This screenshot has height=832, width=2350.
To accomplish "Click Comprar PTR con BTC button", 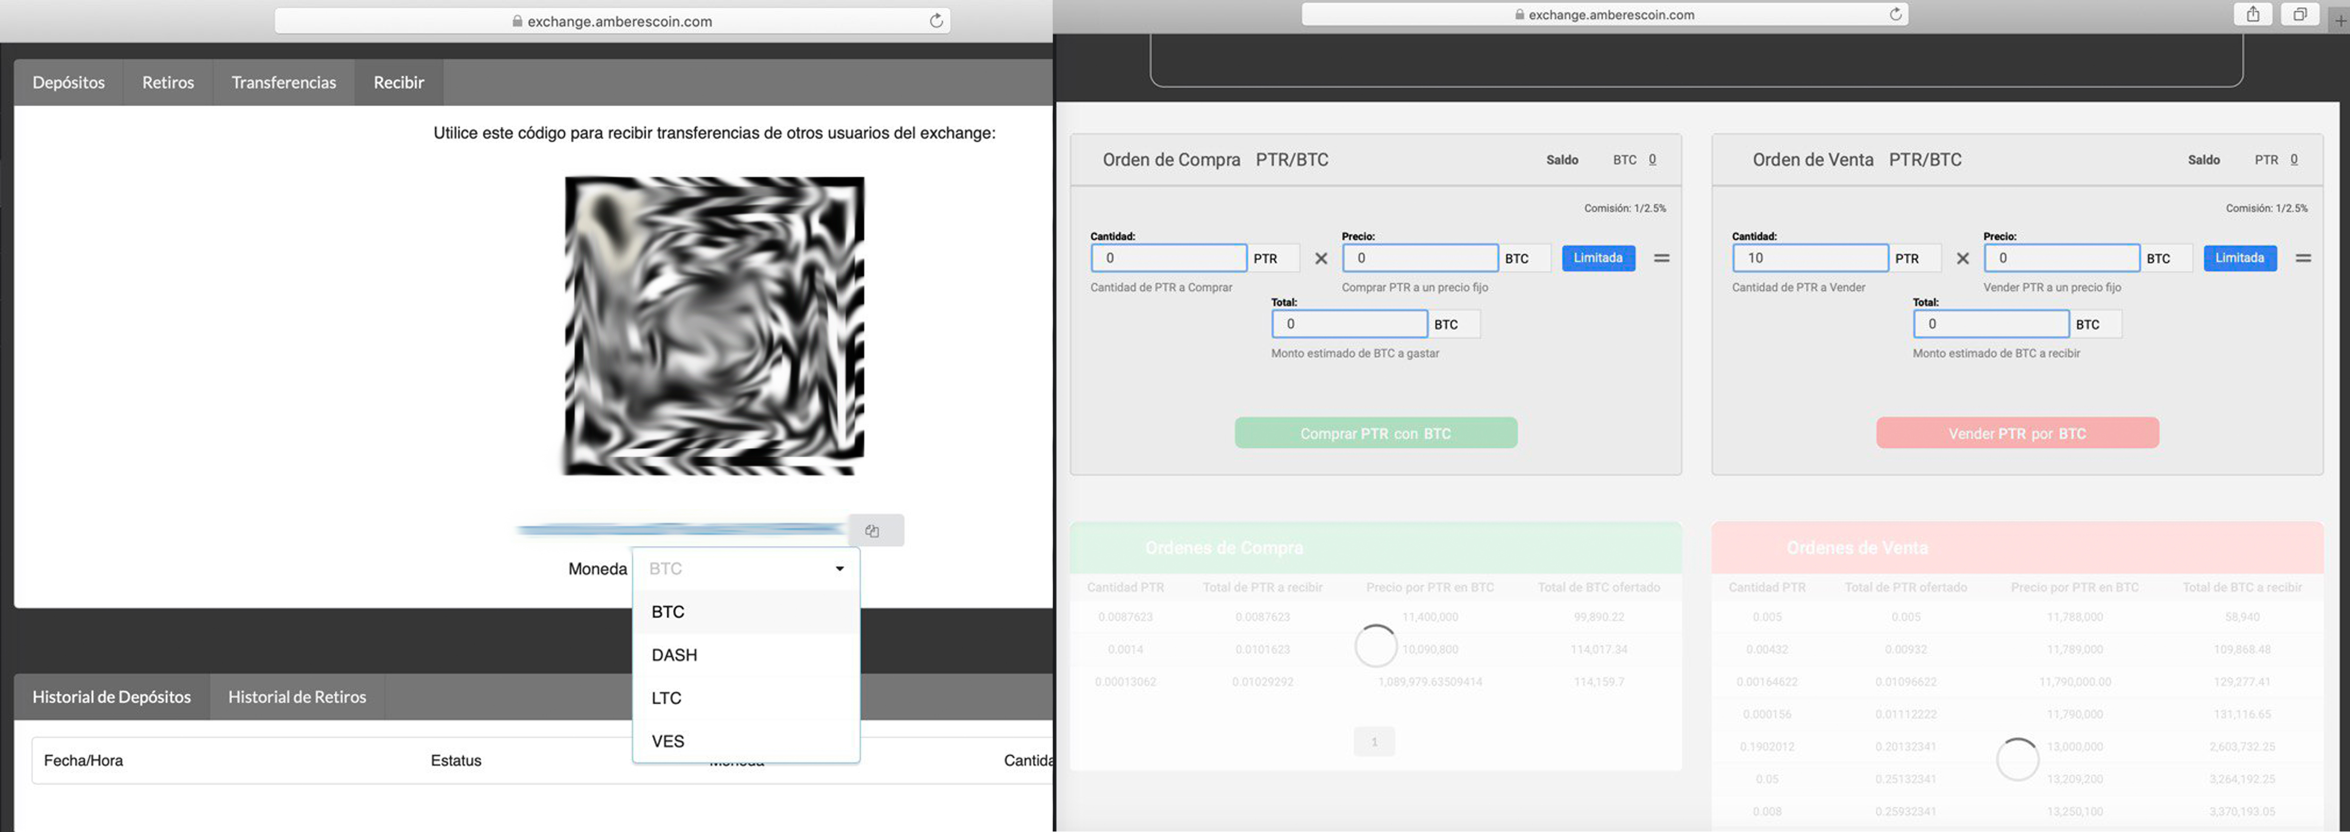I will pos(1376,433).
